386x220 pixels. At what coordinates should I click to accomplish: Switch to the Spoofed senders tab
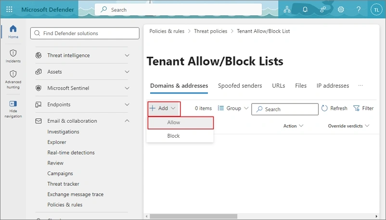pyautogui.click(x=240, y=86)
